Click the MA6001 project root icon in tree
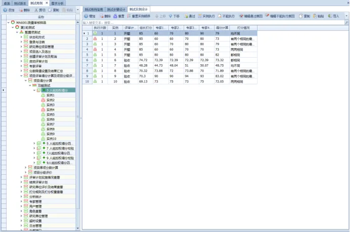Screen dimensions: 350x232 (13, 22)
